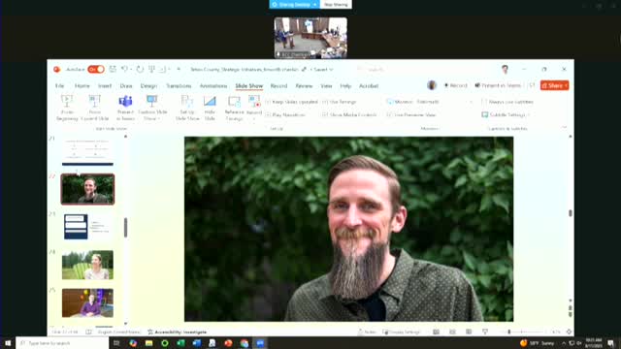Toggle the AutoSave switch
The image size is (621, 349).
click(96, 69)
